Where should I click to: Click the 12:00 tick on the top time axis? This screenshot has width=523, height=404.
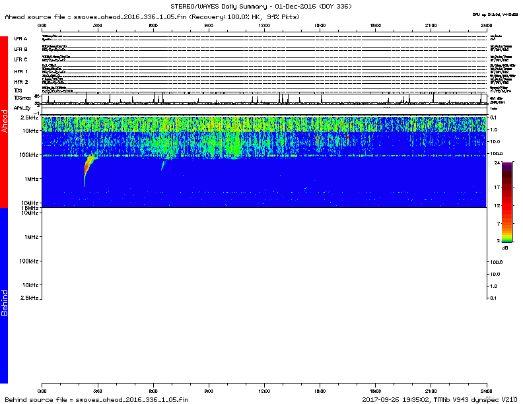(x=264, y=25)
